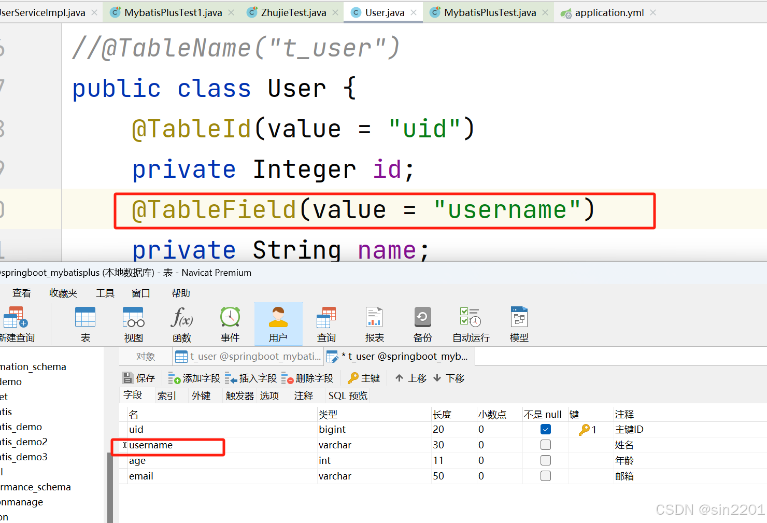Open the 工具 menu
Image resolution: width=767 pixels, height=523 pixels.
pos(105,293)
